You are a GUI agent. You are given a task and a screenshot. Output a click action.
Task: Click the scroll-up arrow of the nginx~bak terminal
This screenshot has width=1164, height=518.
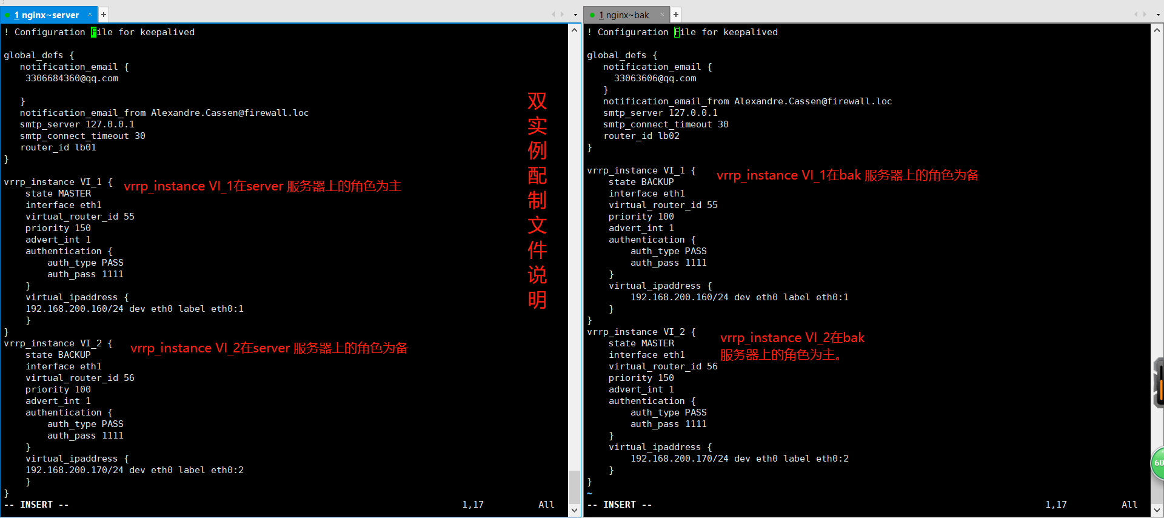click(x=1157, y=30)
